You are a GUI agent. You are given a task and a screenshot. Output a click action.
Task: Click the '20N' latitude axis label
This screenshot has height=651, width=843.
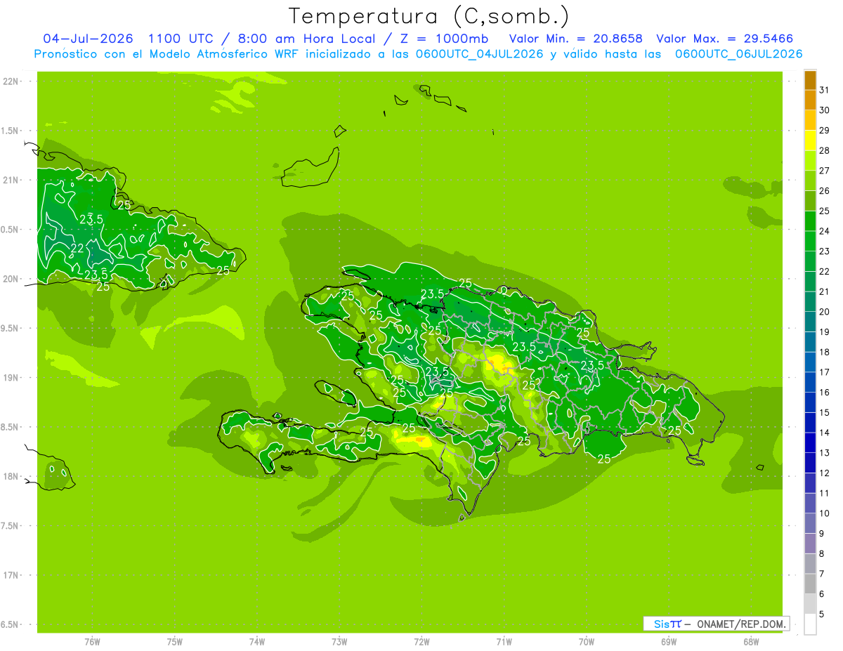coord(10,279)
